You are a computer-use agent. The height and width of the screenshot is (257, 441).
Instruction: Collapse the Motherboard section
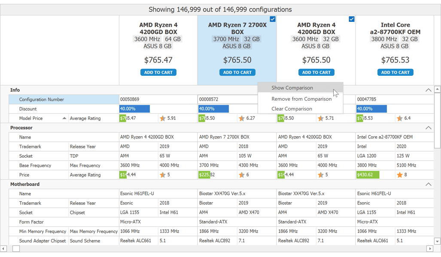(x=428, y=184)
